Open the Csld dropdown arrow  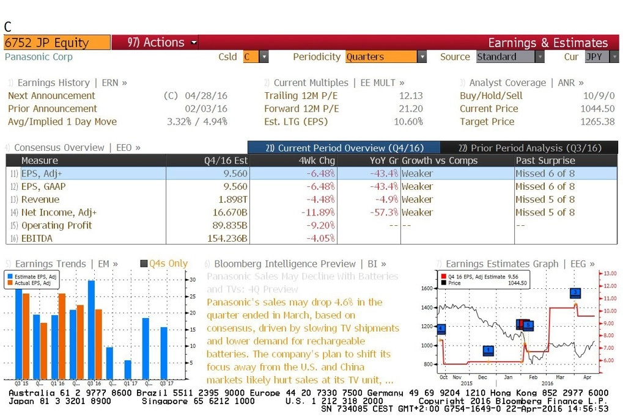pyautogui.click(x=264, y=57)
